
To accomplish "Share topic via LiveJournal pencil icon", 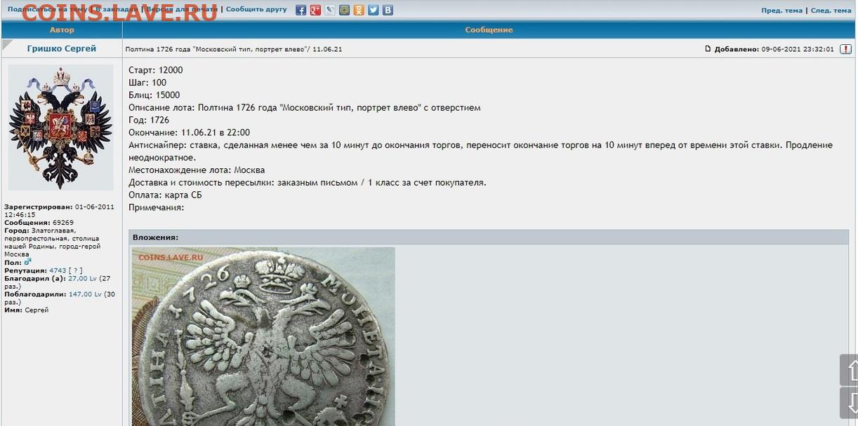I will pyautogui.click(x=330, y=10).
